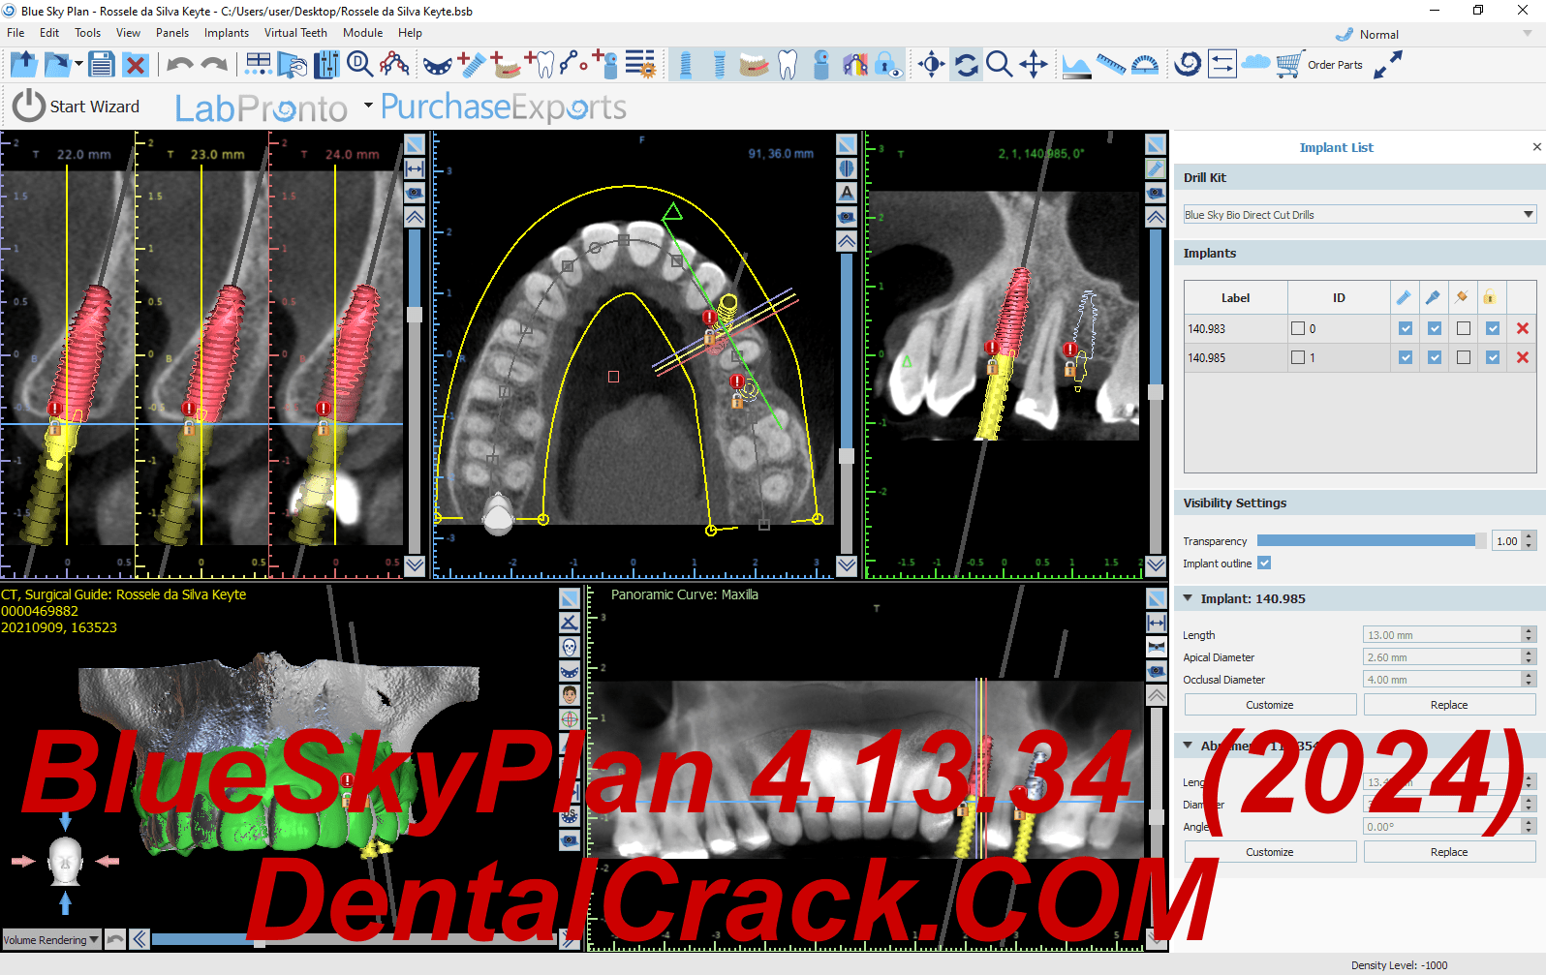Open the Drill Kit dropdown
The height and width of the screenshot is (975, 1546).
[x=1359, y=214]
